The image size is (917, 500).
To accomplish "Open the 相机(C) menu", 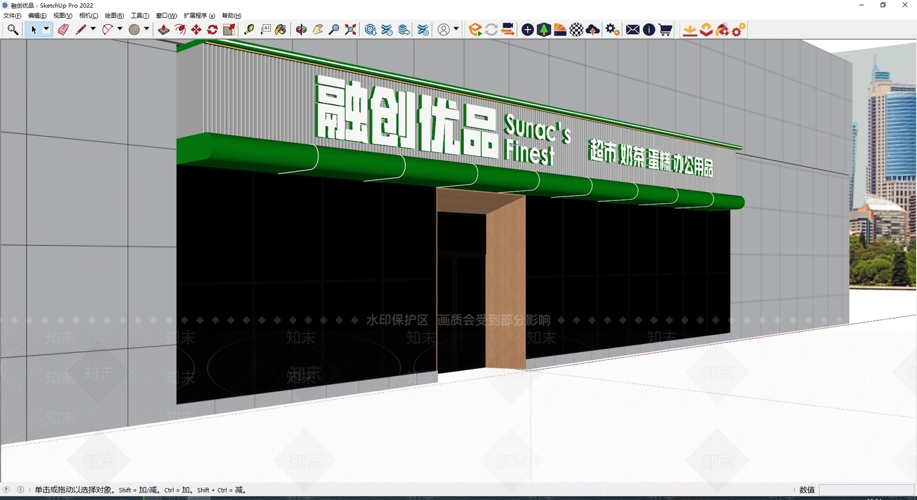I will [89, 15].
